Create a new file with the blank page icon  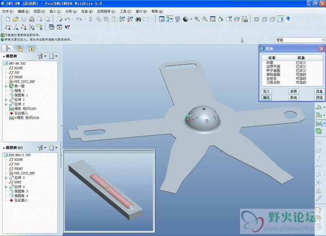point(8,19)
